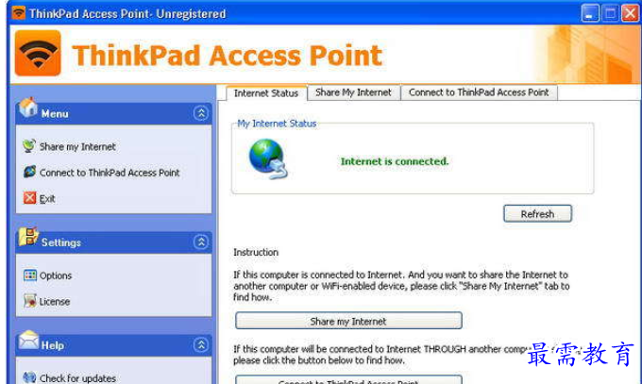
Task: Click the Share my Internet menu icon
Action: (29, 146)
